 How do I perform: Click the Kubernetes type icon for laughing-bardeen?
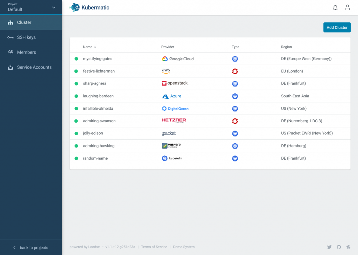click(235, 96)
